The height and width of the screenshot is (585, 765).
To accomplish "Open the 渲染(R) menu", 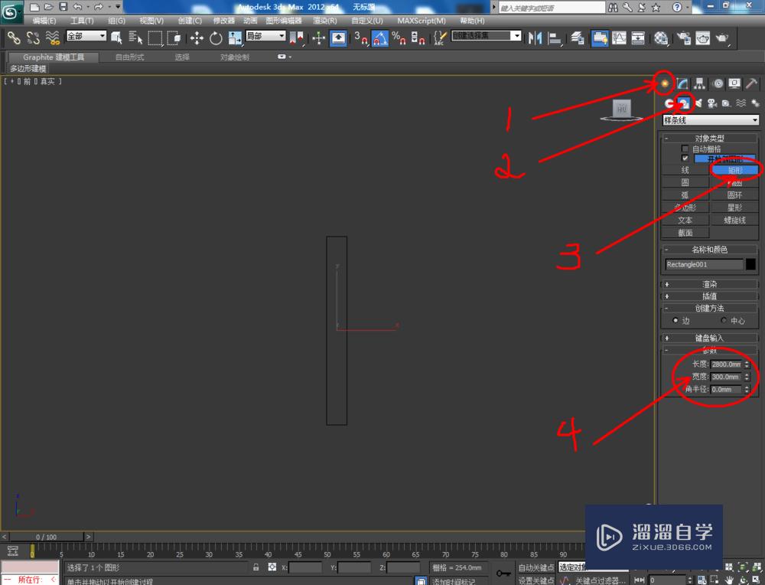I will point(325,21).
